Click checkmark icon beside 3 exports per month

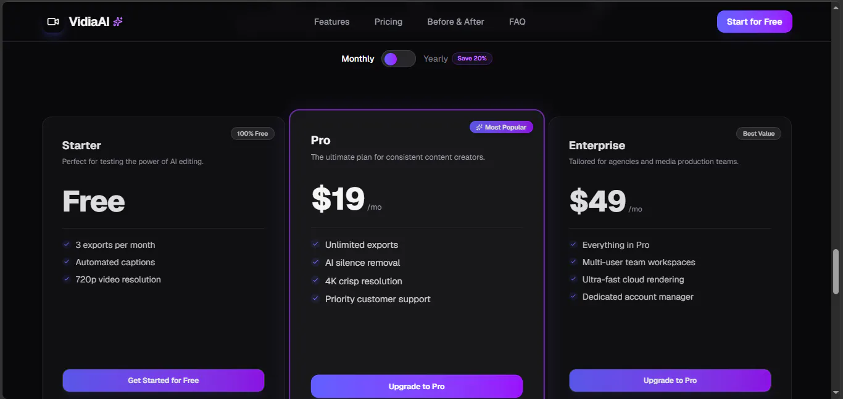[67, 244]
